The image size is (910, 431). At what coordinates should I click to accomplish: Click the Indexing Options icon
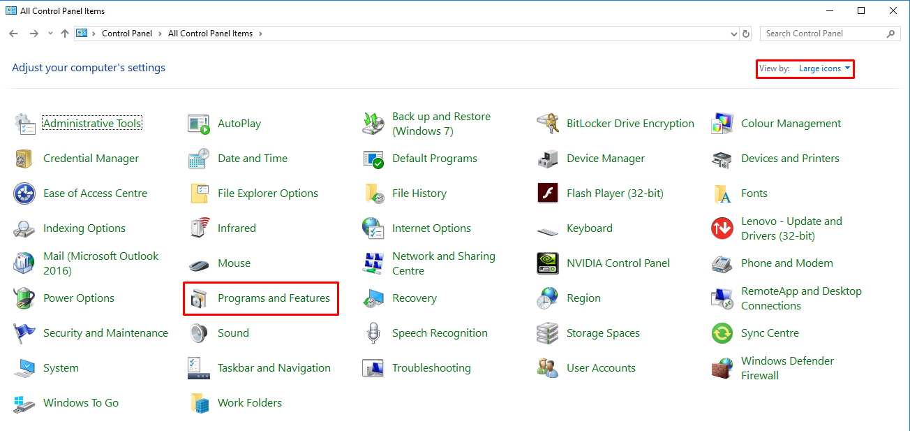[x=24, y=228]
